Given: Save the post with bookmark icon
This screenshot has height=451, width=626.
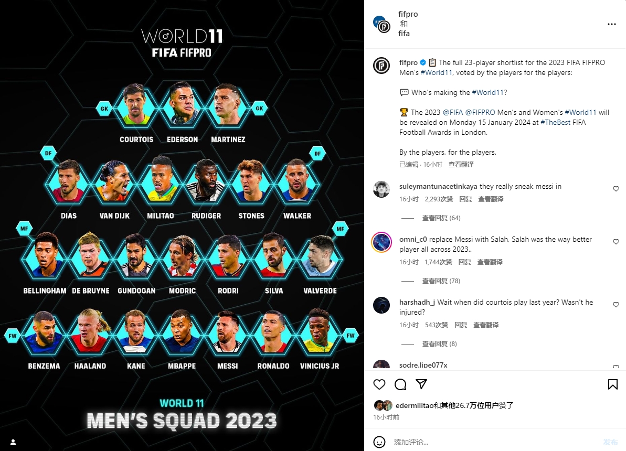Looking at the screenshot, I should (613, 384).
